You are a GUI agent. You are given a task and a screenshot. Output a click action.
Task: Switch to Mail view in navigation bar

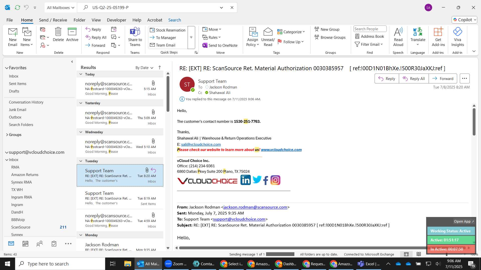click(x=11, y=243)
